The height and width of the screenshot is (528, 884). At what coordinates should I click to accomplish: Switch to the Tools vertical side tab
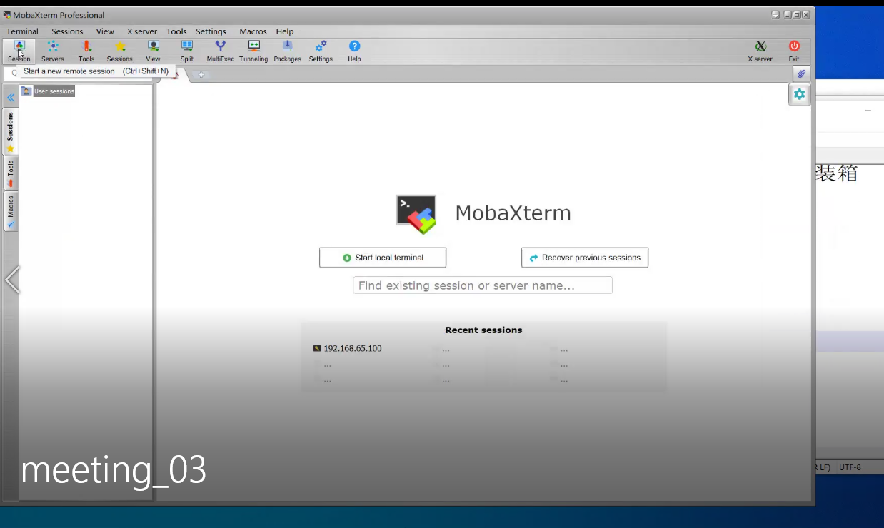tap(11, 173)
